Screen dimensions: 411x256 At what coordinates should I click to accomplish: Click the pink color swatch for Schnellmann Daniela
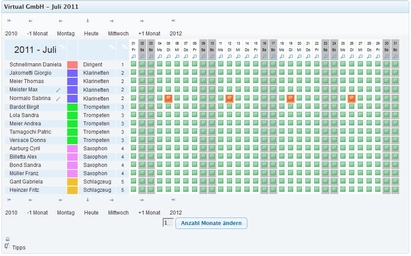72,65
